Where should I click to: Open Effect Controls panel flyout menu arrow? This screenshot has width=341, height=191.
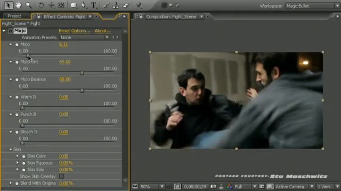pos(124,16)
